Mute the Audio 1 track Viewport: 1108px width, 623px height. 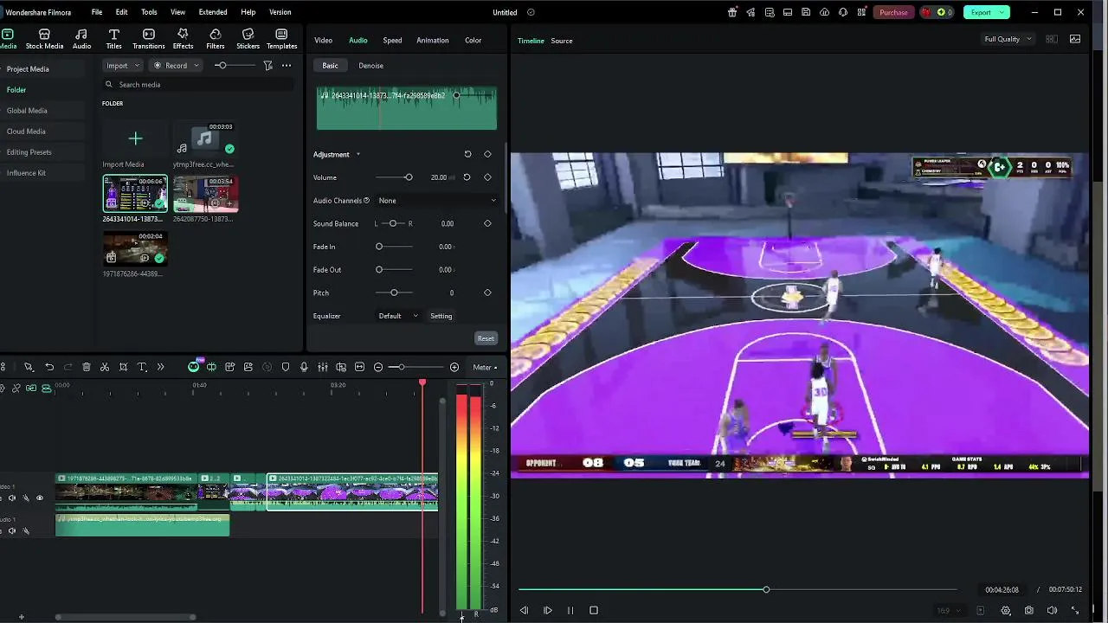[11, 530]
